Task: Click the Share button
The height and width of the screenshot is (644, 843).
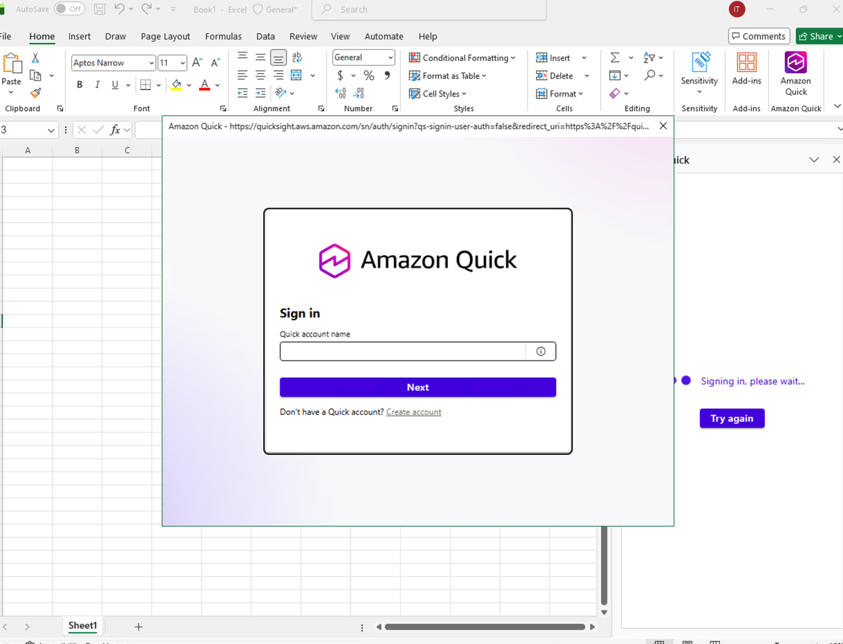Action: coord(820,37)
